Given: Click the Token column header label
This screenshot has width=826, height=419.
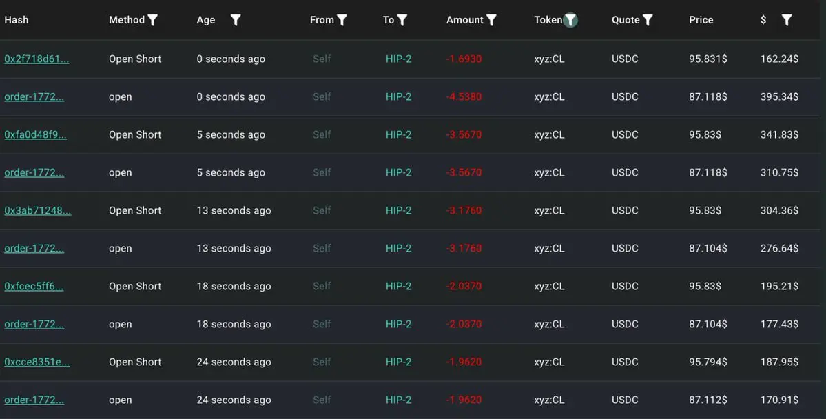Looking at the screenshot, I should coord(548,20).
